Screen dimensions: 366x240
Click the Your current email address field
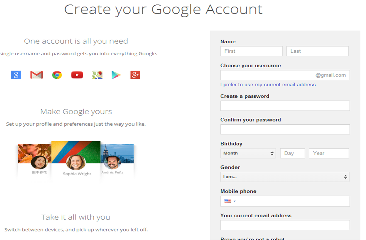tap(285, 225)
